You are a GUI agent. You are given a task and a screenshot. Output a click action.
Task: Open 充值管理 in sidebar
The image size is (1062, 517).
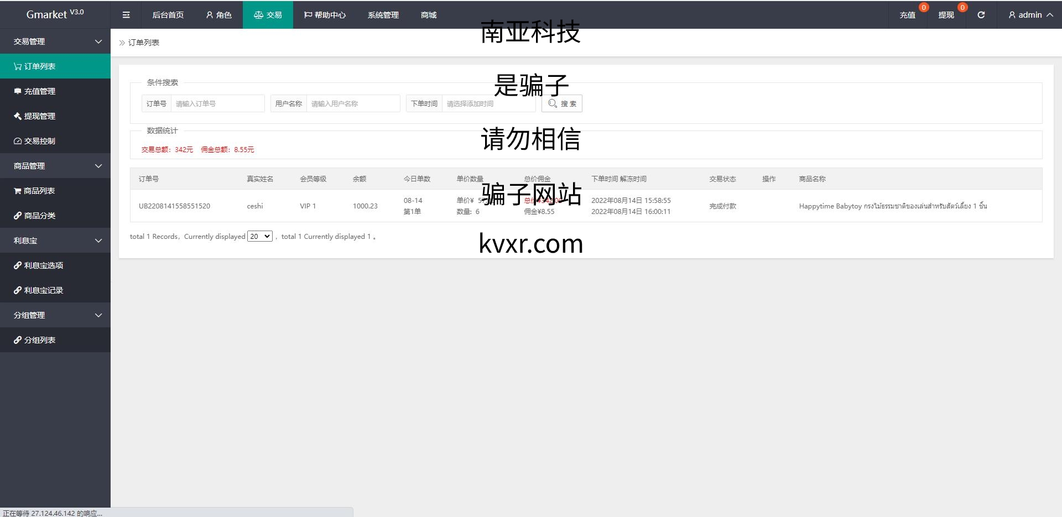[55, 91]
